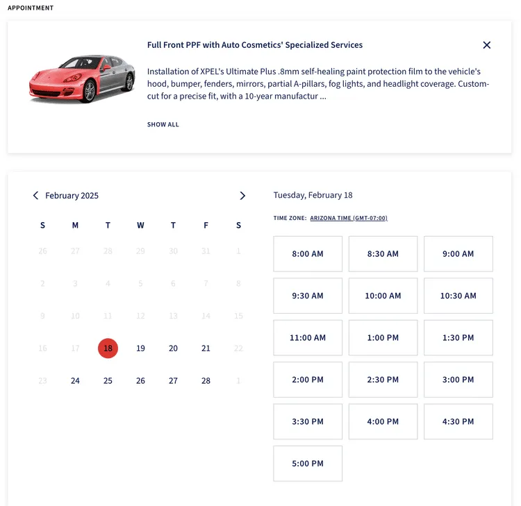The image size is (521, 506).
Task: Click the highlighted date 18
Action: pos(108,348)
